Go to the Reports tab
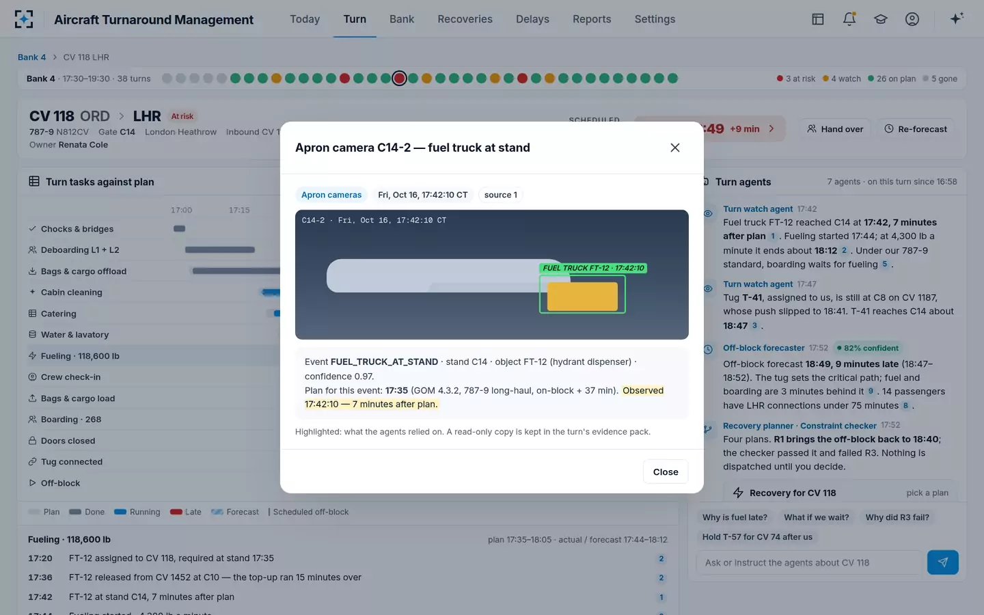This screenshot has width=984, height=615. coord(592,19)
